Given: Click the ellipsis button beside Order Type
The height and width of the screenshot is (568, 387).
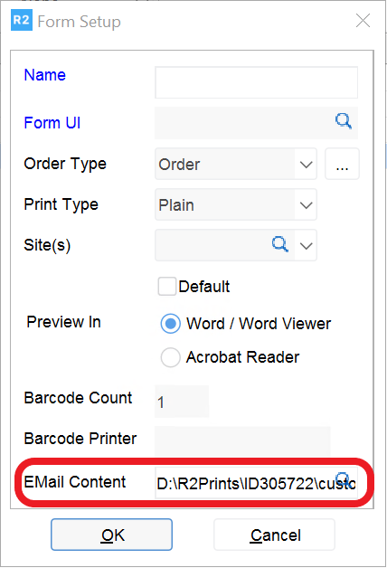Looking at the screenshot, I should 342,164.
